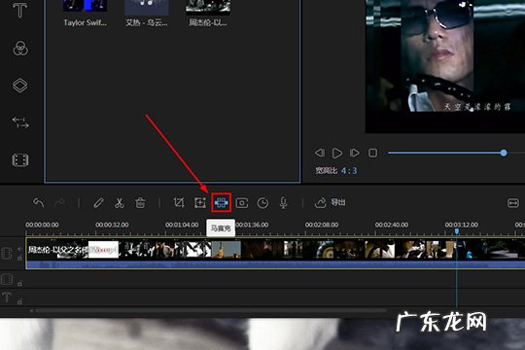Undo the last edit
Image resolution: width=525 pixels, height=350 pixels.
39,202
